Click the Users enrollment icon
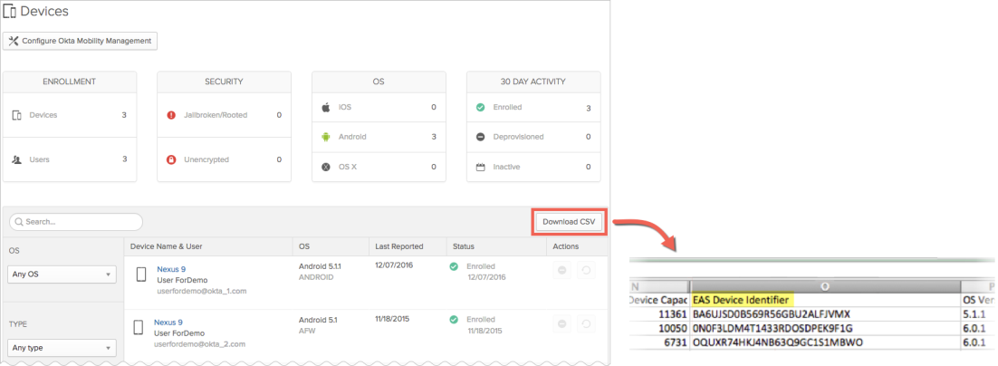Screen dimensions: 998x366 tap(17, 159)
